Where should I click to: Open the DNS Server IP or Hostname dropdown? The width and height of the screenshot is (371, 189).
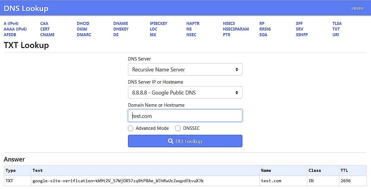[185, 92]
